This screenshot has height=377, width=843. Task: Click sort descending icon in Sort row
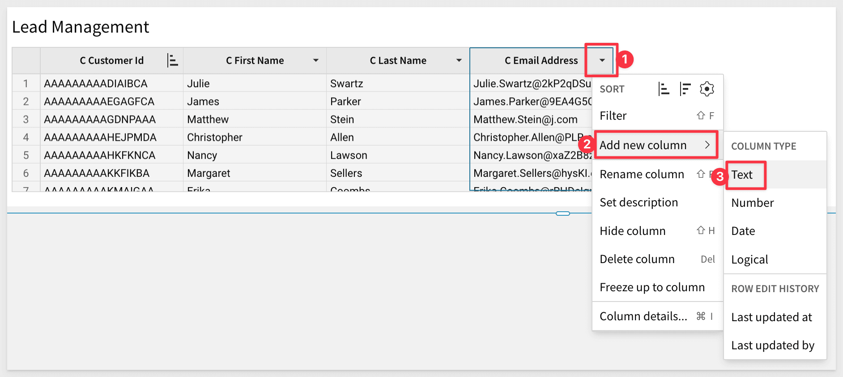685,89
